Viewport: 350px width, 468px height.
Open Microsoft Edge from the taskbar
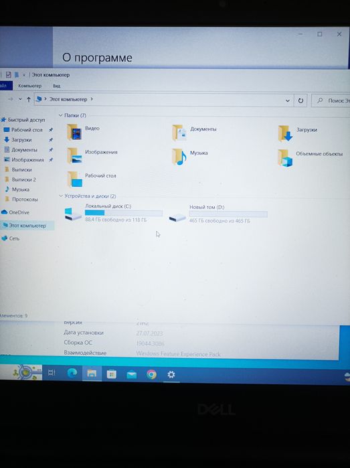pyautogui.click(x=72, y=373)
